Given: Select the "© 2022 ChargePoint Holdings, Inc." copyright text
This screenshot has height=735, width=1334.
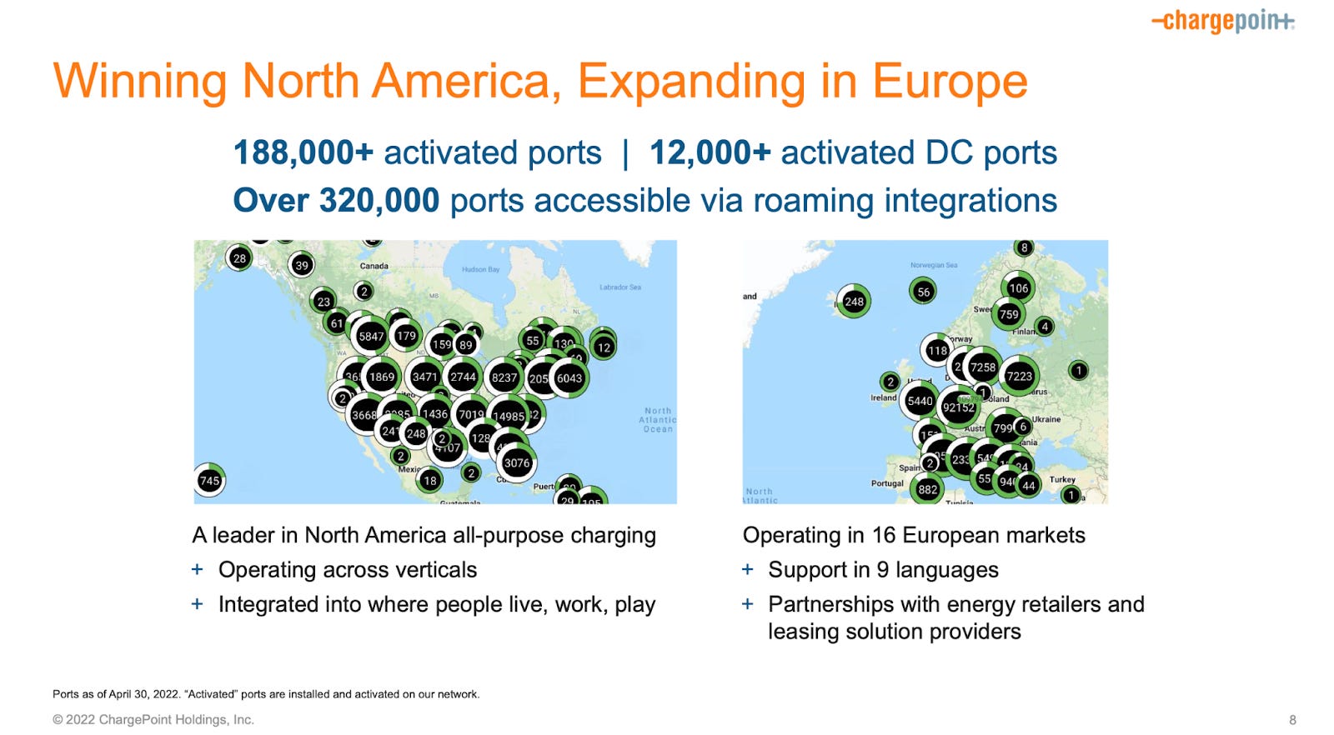Looking at the screenshot, I should [153, 719].
